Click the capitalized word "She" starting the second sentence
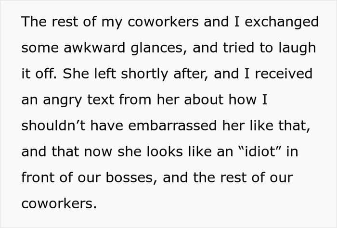This screenshot has height=228, width=337. [x=76, y=74]
